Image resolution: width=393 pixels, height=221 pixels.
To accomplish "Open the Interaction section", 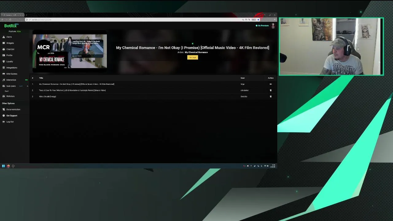I will (11, 80).
